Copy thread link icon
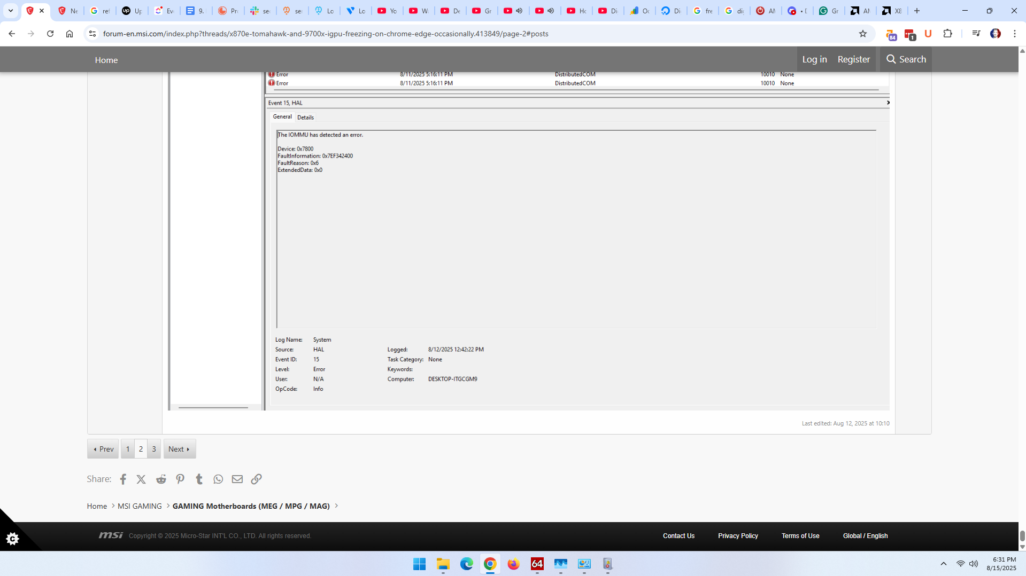 click(257, 479)
